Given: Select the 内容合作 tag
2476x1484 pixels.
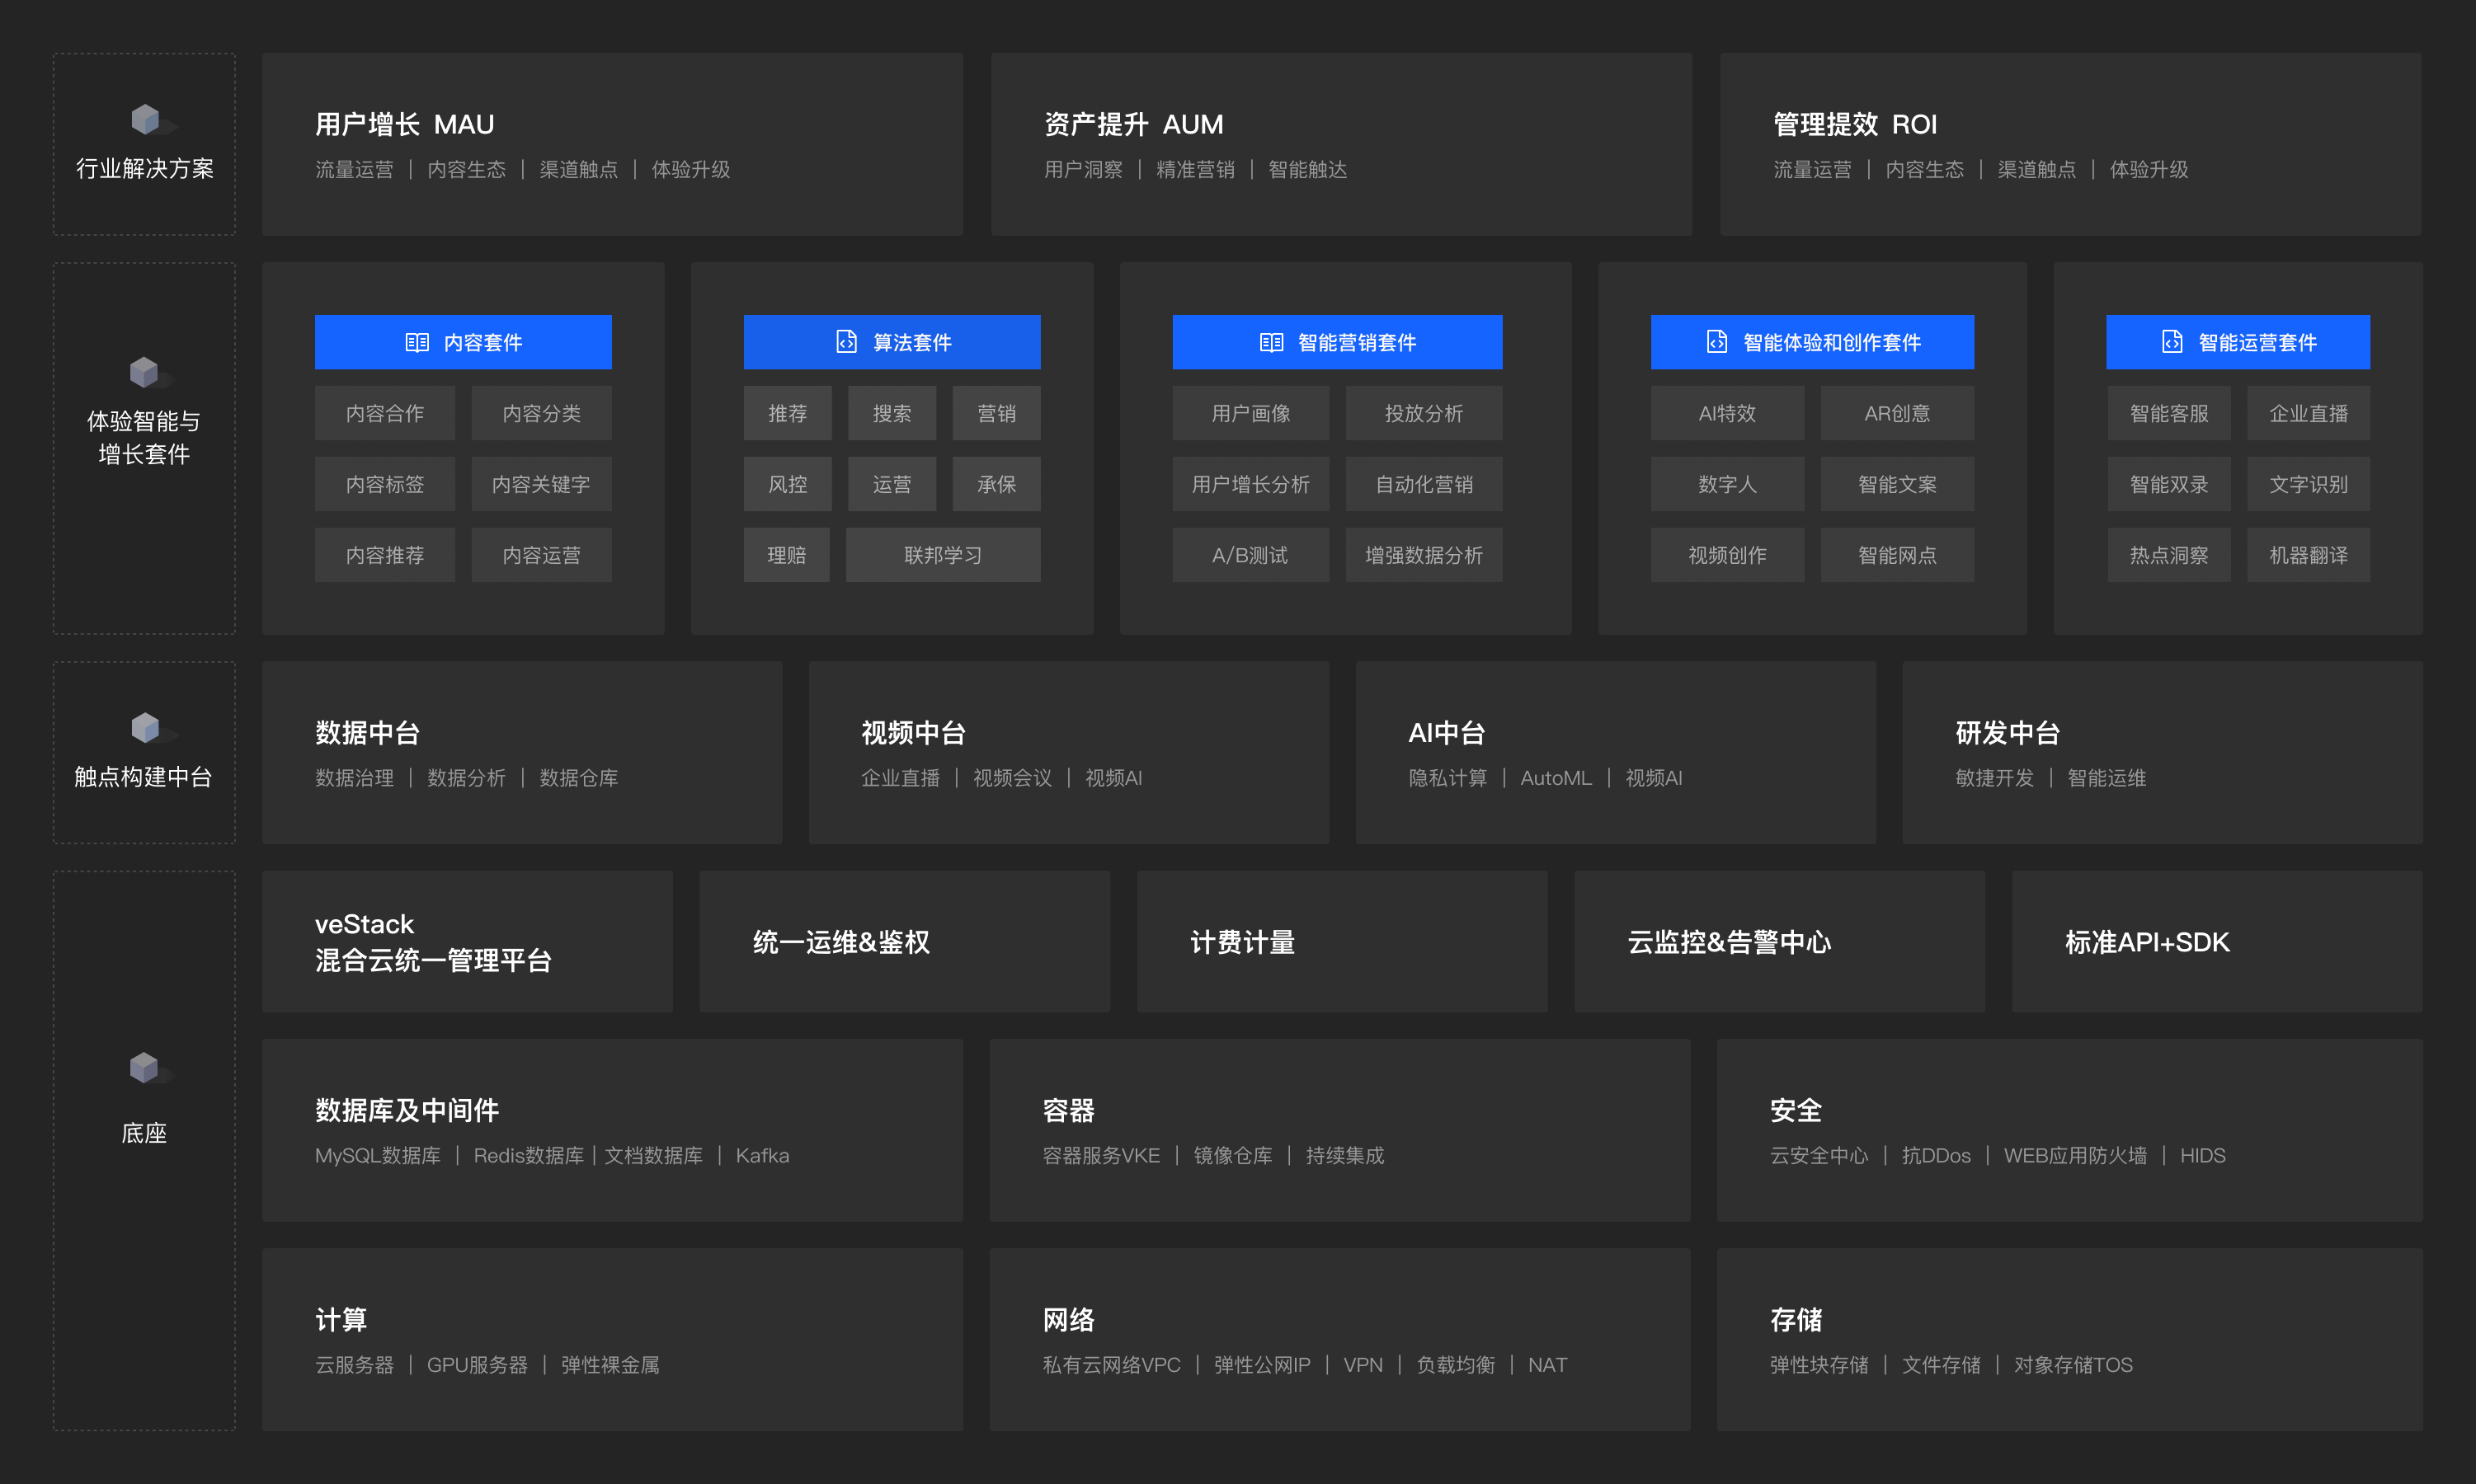Looking at the screenshot, I should point(384,414).
